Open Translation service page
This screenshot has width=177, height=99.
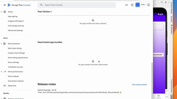[x=15, y=67]
